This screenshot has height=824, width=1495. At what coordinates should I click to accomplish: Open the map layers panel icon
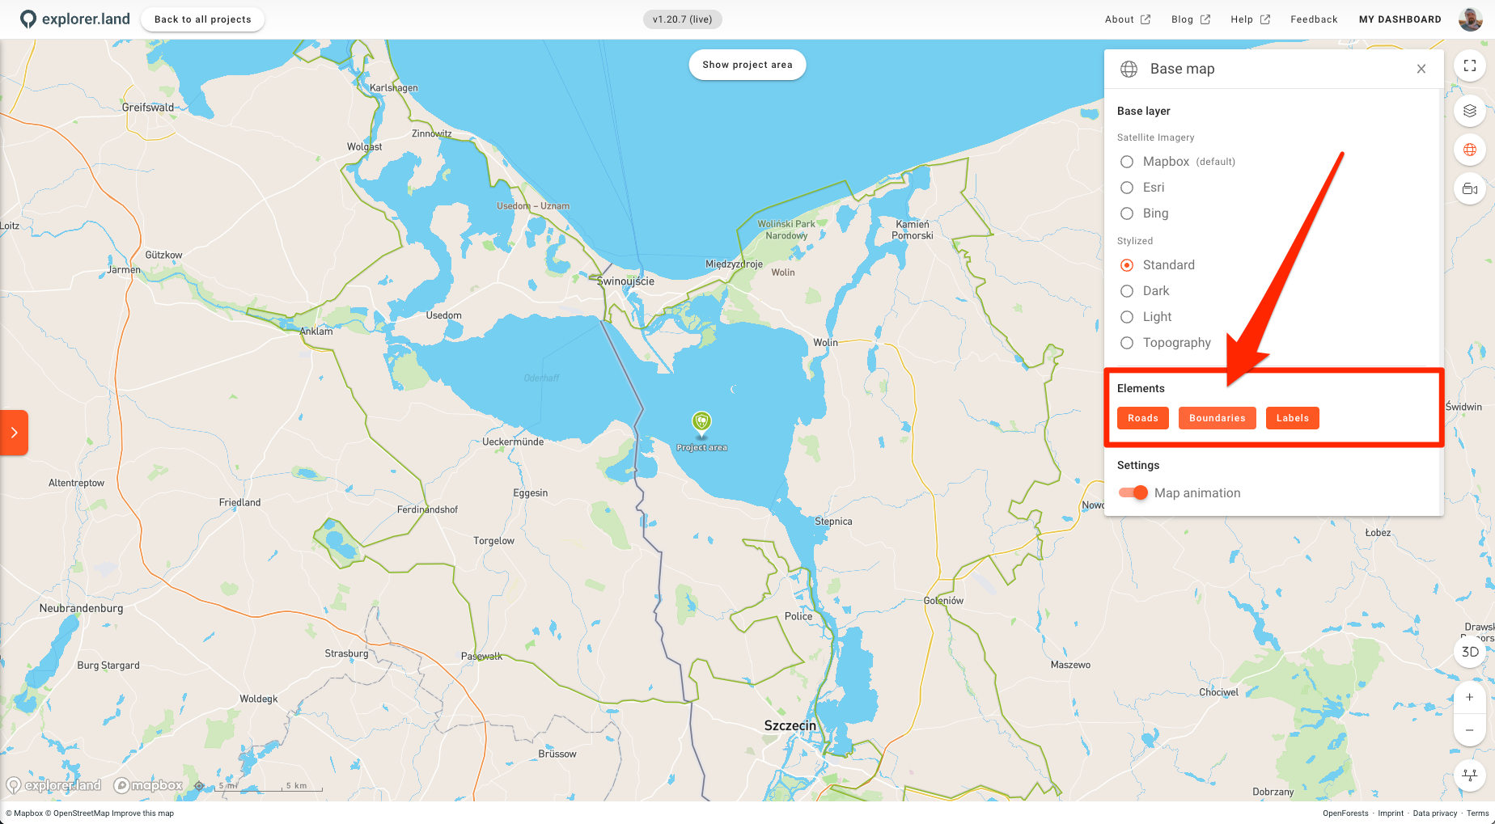pos(1469,111)
